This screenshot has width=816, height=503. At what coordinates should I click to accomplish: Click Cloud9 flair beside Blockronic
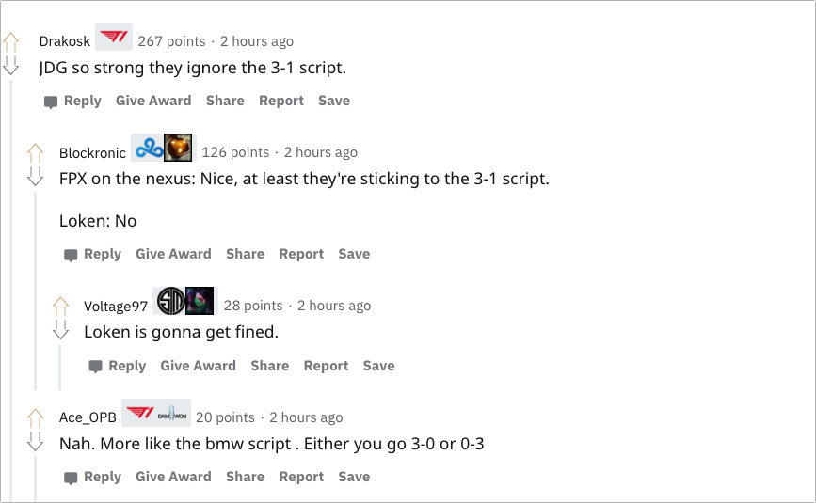click(x=149, y=149)
